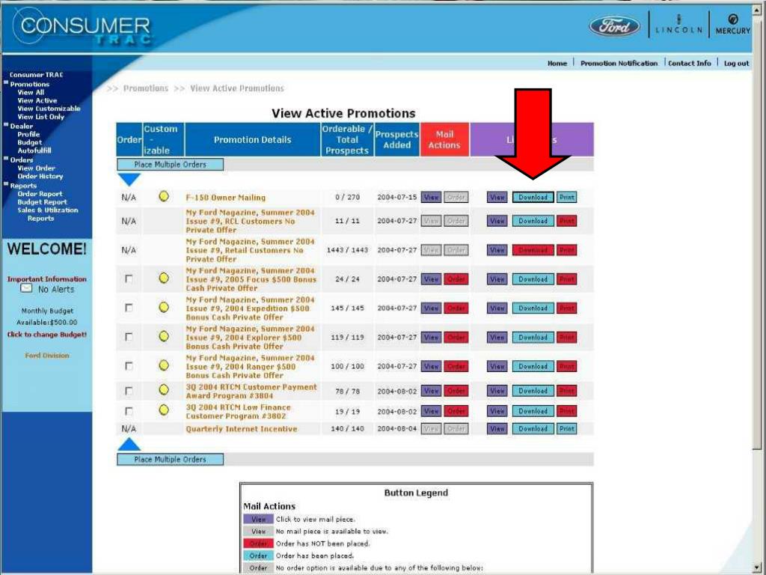Open View List Only in sidebar

click(x=41, y=117)
